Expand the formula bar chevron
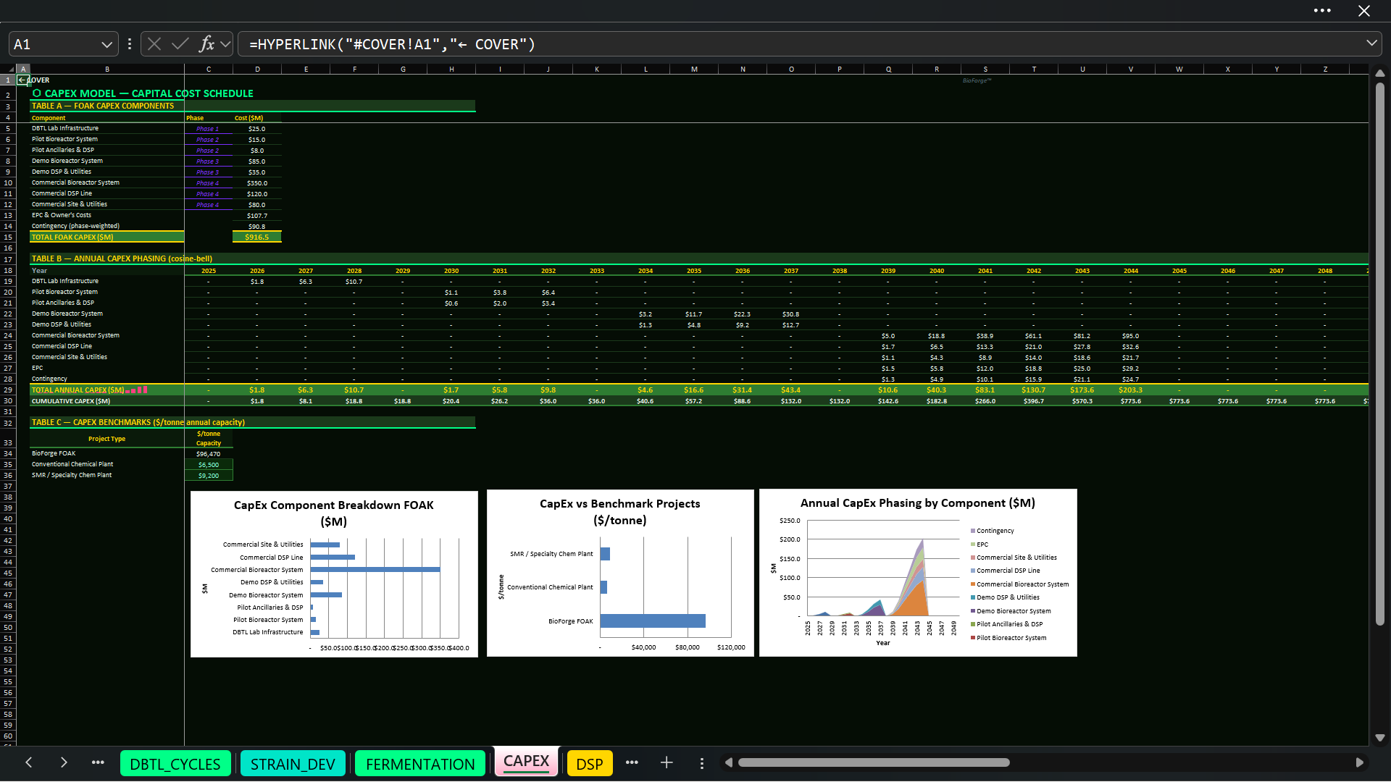 pyautogui.click(x=1371, y=43)
